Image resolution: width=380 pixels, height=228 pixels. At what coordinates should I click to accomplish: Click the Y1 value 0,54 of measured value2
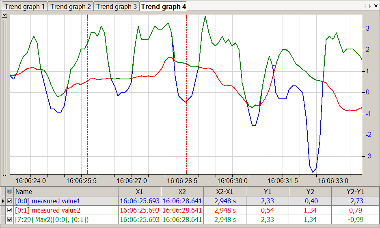pos(268,210)
